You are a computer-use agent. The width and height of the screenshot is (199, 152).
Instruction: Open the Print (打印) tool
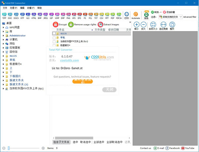point(127,16)
